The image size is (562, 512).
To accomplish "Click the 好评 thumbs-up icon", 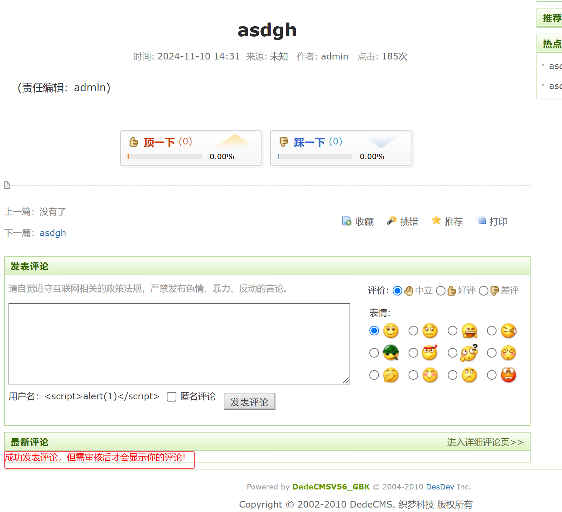I will point(451,291).
